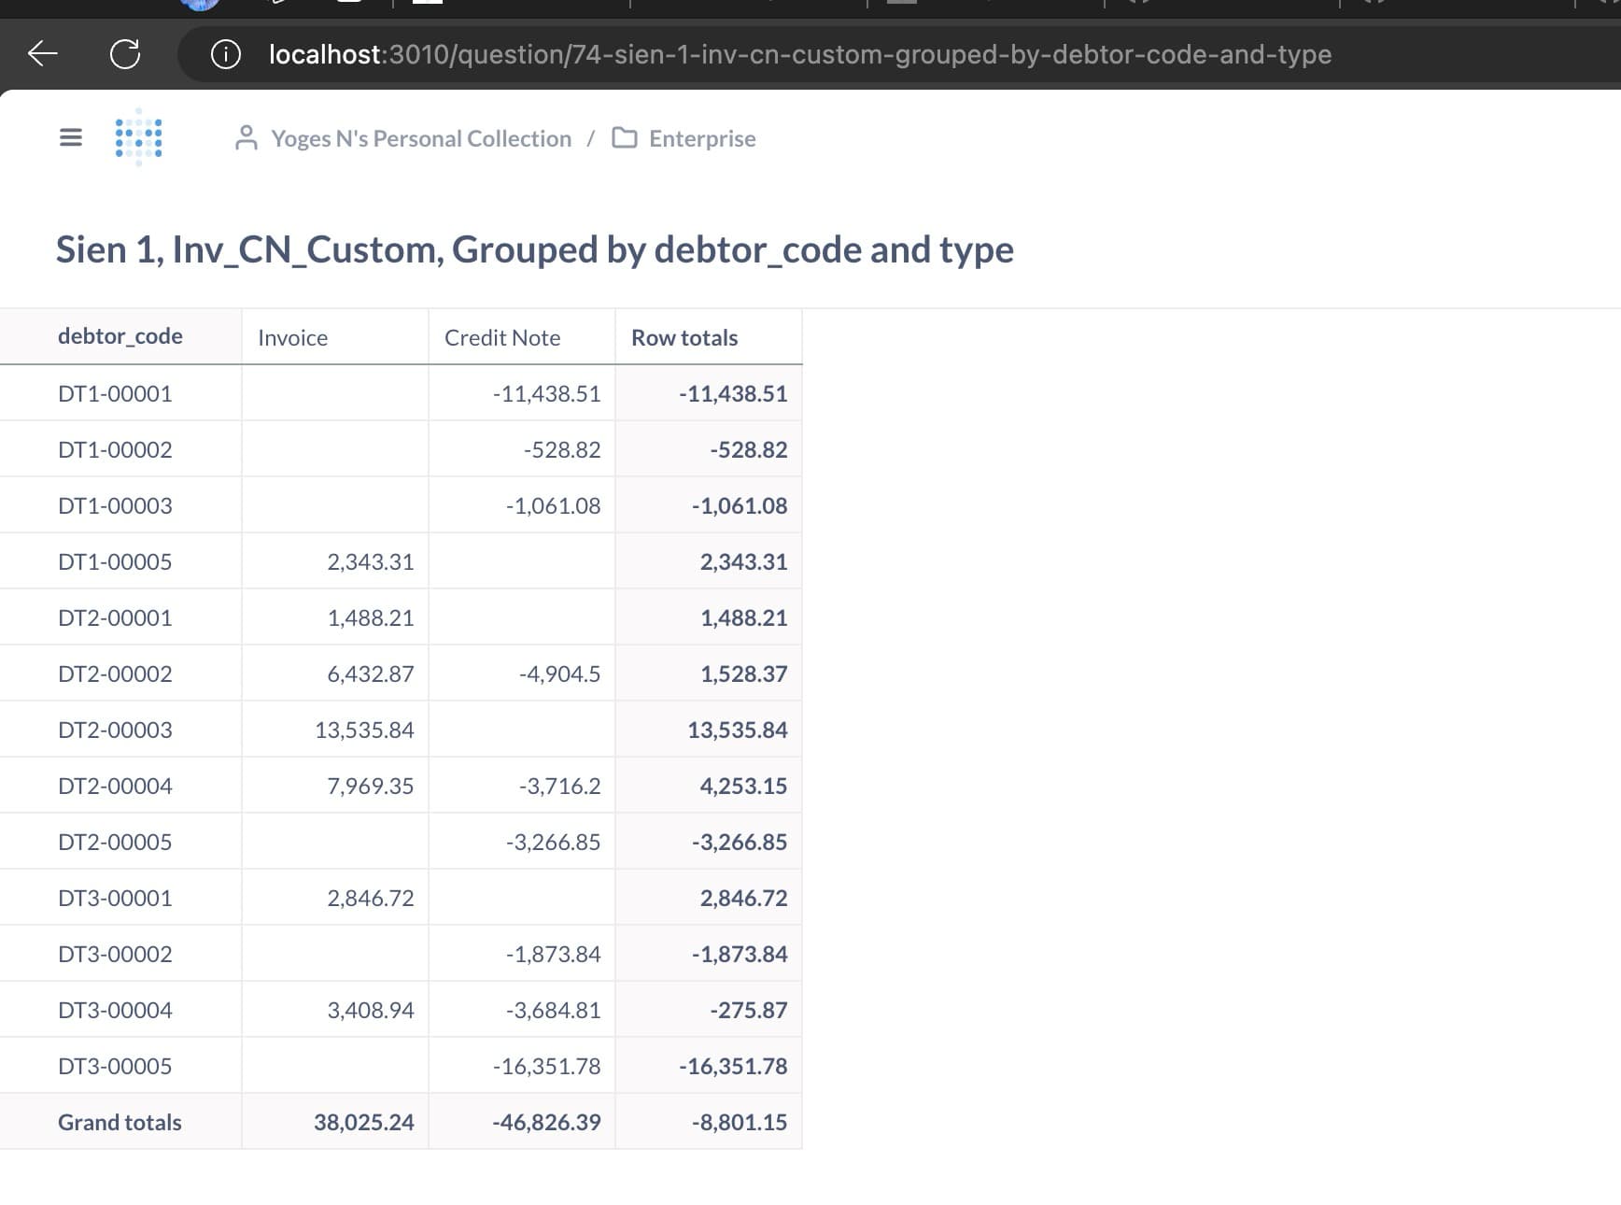
Task: Click the folder icon beside Enterprise
Action: point(625,138)
